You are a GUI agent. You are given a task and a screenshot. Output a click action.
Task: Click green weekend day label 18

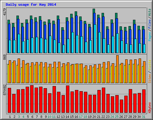(x=85, y=117)
